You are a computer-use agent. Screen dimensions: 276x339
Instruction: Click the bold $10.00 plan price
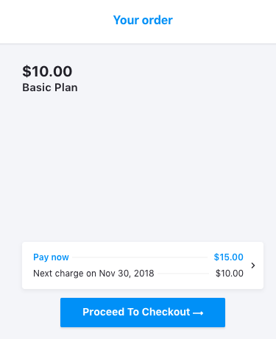(47, 71)
